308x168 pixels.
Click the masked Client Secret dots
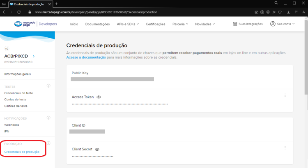click(x=92, y=157)
